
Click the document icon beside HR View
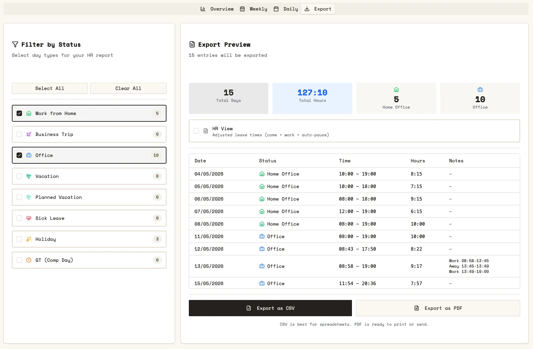206,131
